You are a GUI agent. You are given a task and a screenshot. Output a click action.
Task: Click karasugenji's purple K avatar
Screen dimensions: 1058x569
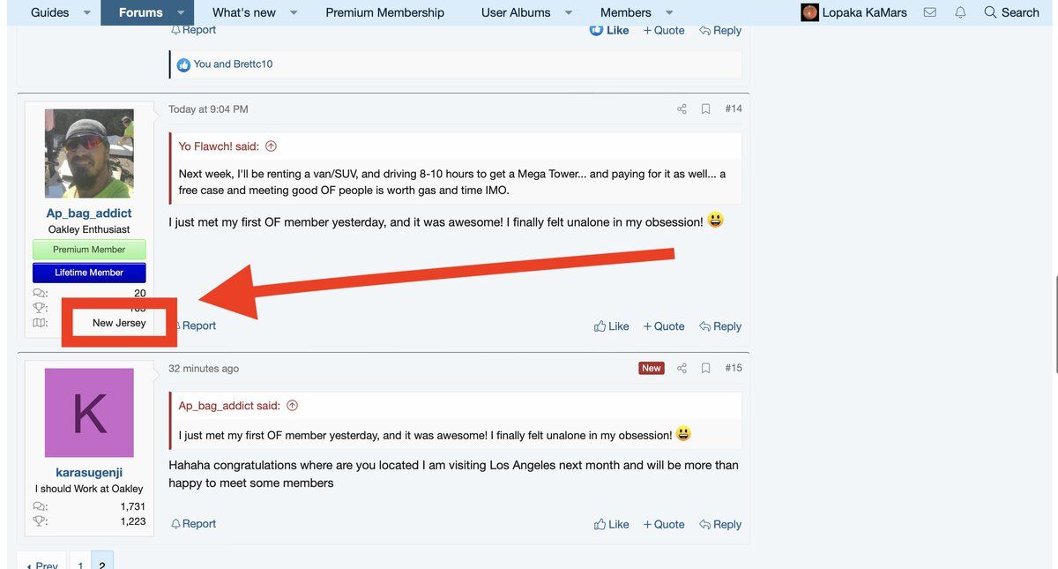click(89, 413)
